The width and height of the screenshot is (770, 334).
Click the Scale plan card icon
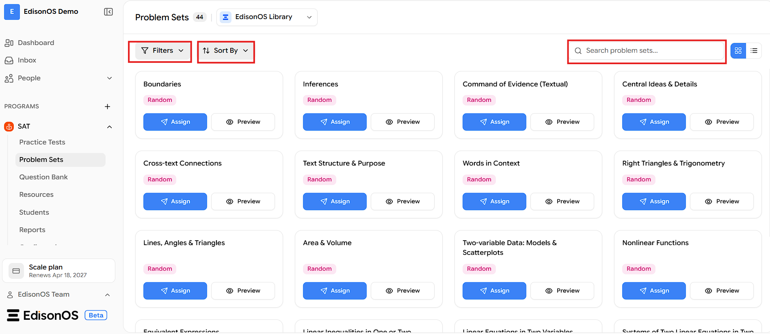[16, 271]
